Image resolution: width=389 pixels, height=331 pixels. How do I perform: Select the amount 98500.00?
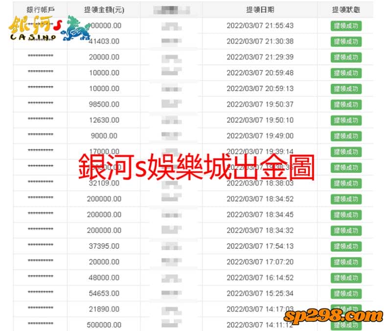(104, 104)
